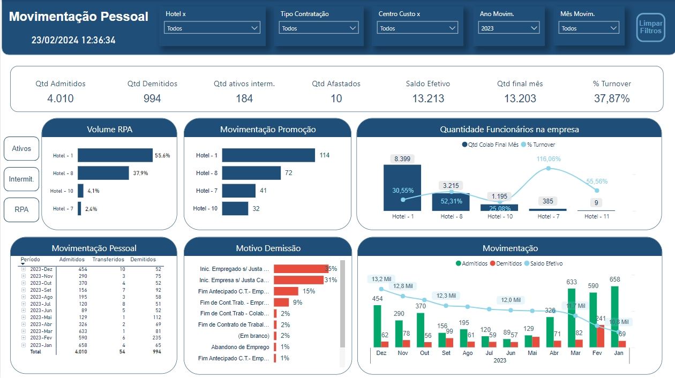Open the Mês Movim. dropdown
The width and height of the screenshot is (675, 378).
pyautogui.click(x=589, y=28)
